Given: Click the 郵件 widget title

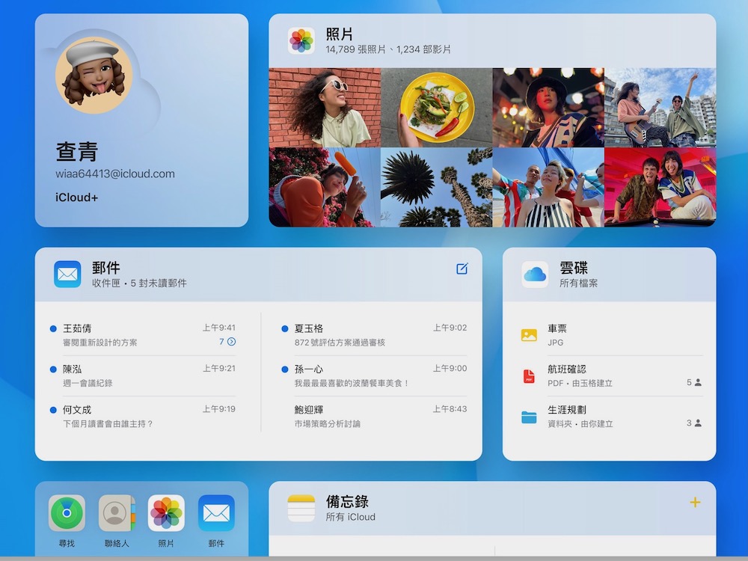Looking at the screenshot, I should [x=106, y=268].
